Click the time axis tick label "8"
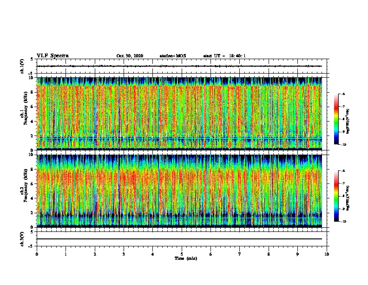This screenshot has height=285, width=368. (x=269, y=254)
